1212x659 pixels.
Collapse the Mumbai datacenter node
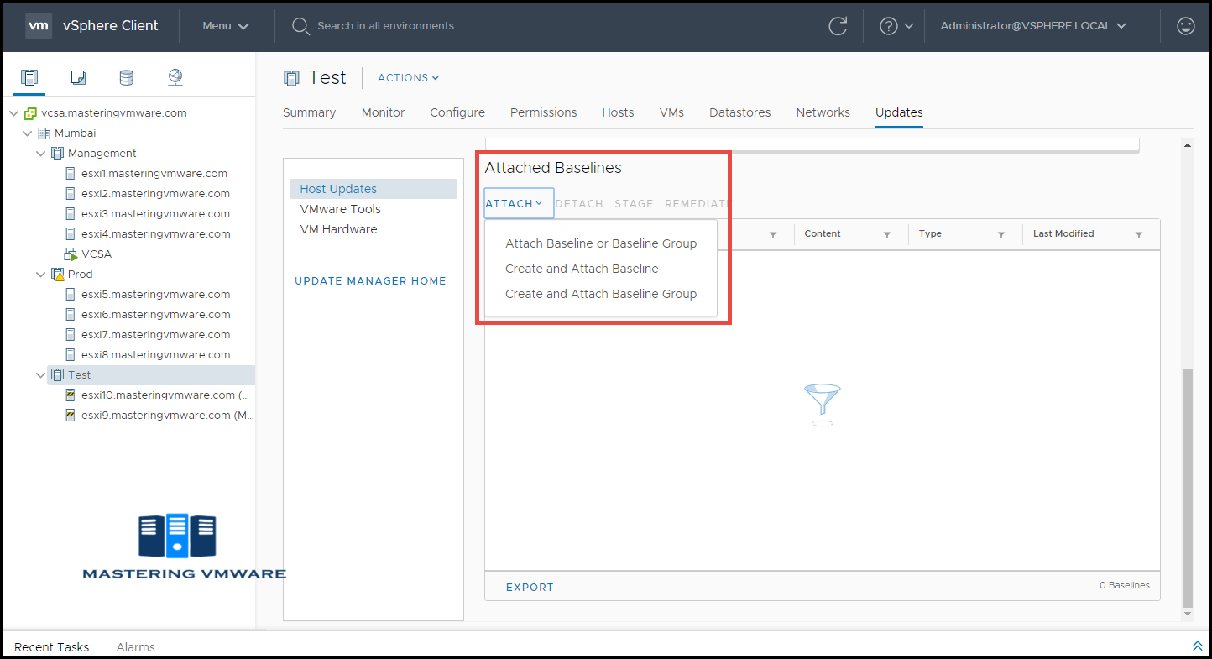point(28,133)
